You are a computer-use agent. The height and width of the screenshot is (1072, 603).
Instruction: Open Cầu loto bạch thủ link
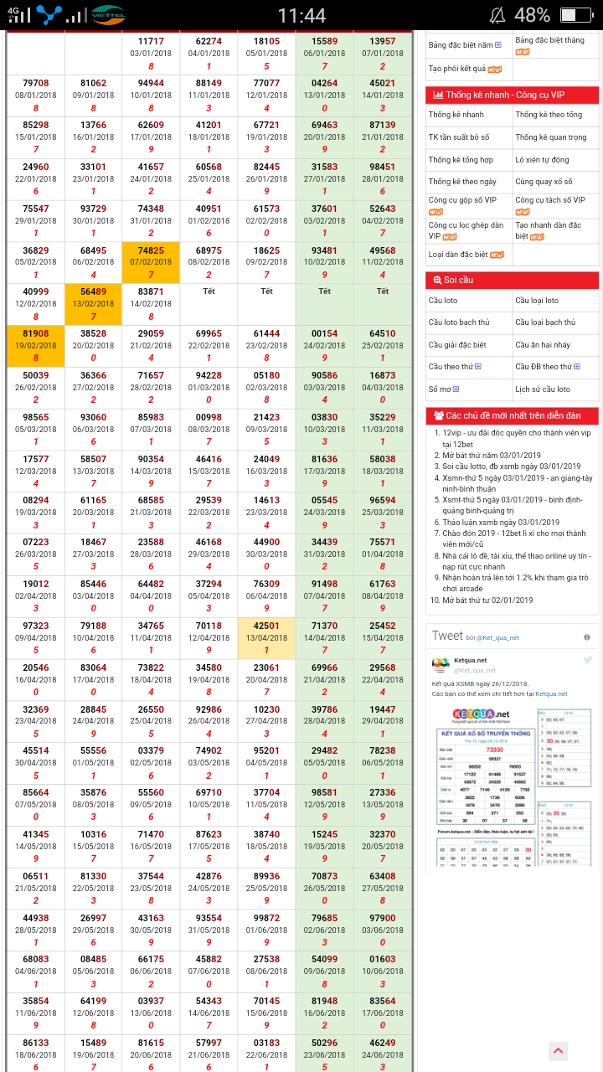(x=459, y=322)
